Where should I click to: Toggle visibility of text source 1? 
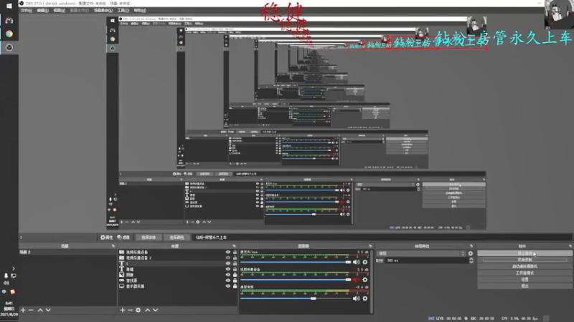228,263
